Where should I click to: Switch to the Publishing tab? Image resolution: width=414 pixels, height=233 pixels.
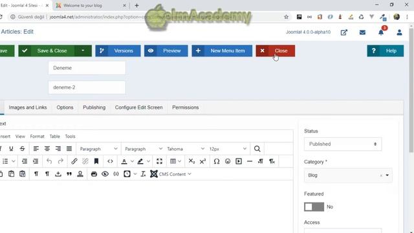[94, 107]
